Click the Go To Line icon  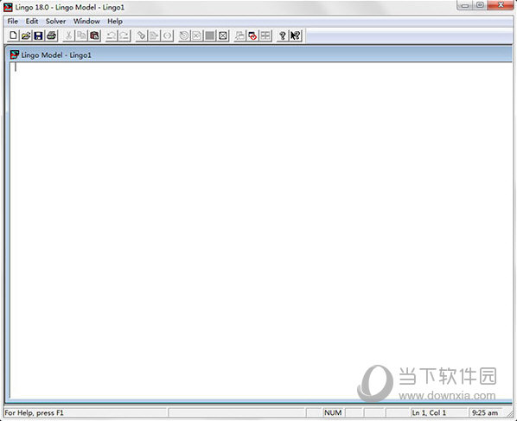pyautogui.click(x=154, y=35)
